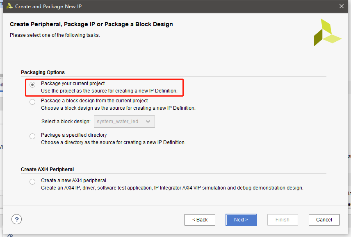Click the Finish button
Image resolution: width=351 pixels, height=237 pixels.
coord(283,220)
